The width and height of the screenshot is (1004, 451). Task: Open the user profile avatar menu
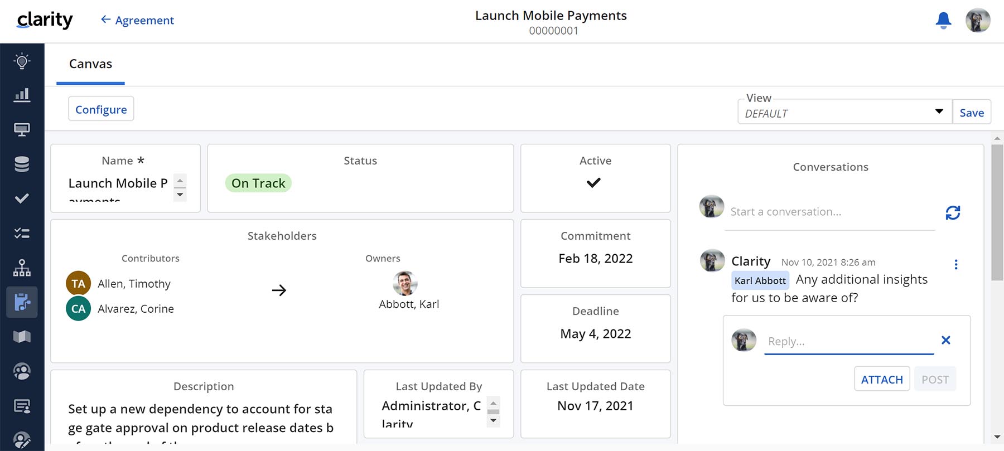(978, 21)
